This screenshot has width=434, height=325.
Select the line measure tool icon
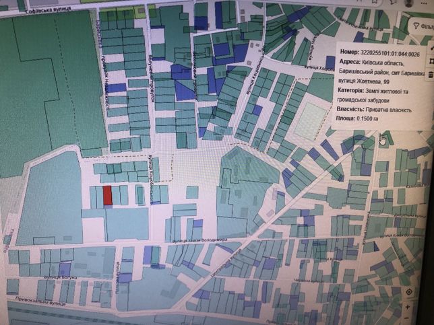pyautogui.click(x=432, y=48)
